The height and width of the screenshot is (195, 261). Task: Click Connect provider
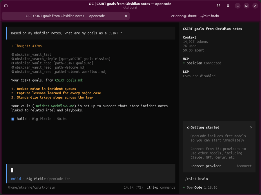[x=206, y=166]
